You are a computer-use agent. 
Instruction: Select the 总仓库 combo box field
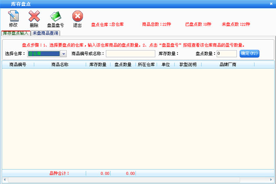(x=43, y=54)
